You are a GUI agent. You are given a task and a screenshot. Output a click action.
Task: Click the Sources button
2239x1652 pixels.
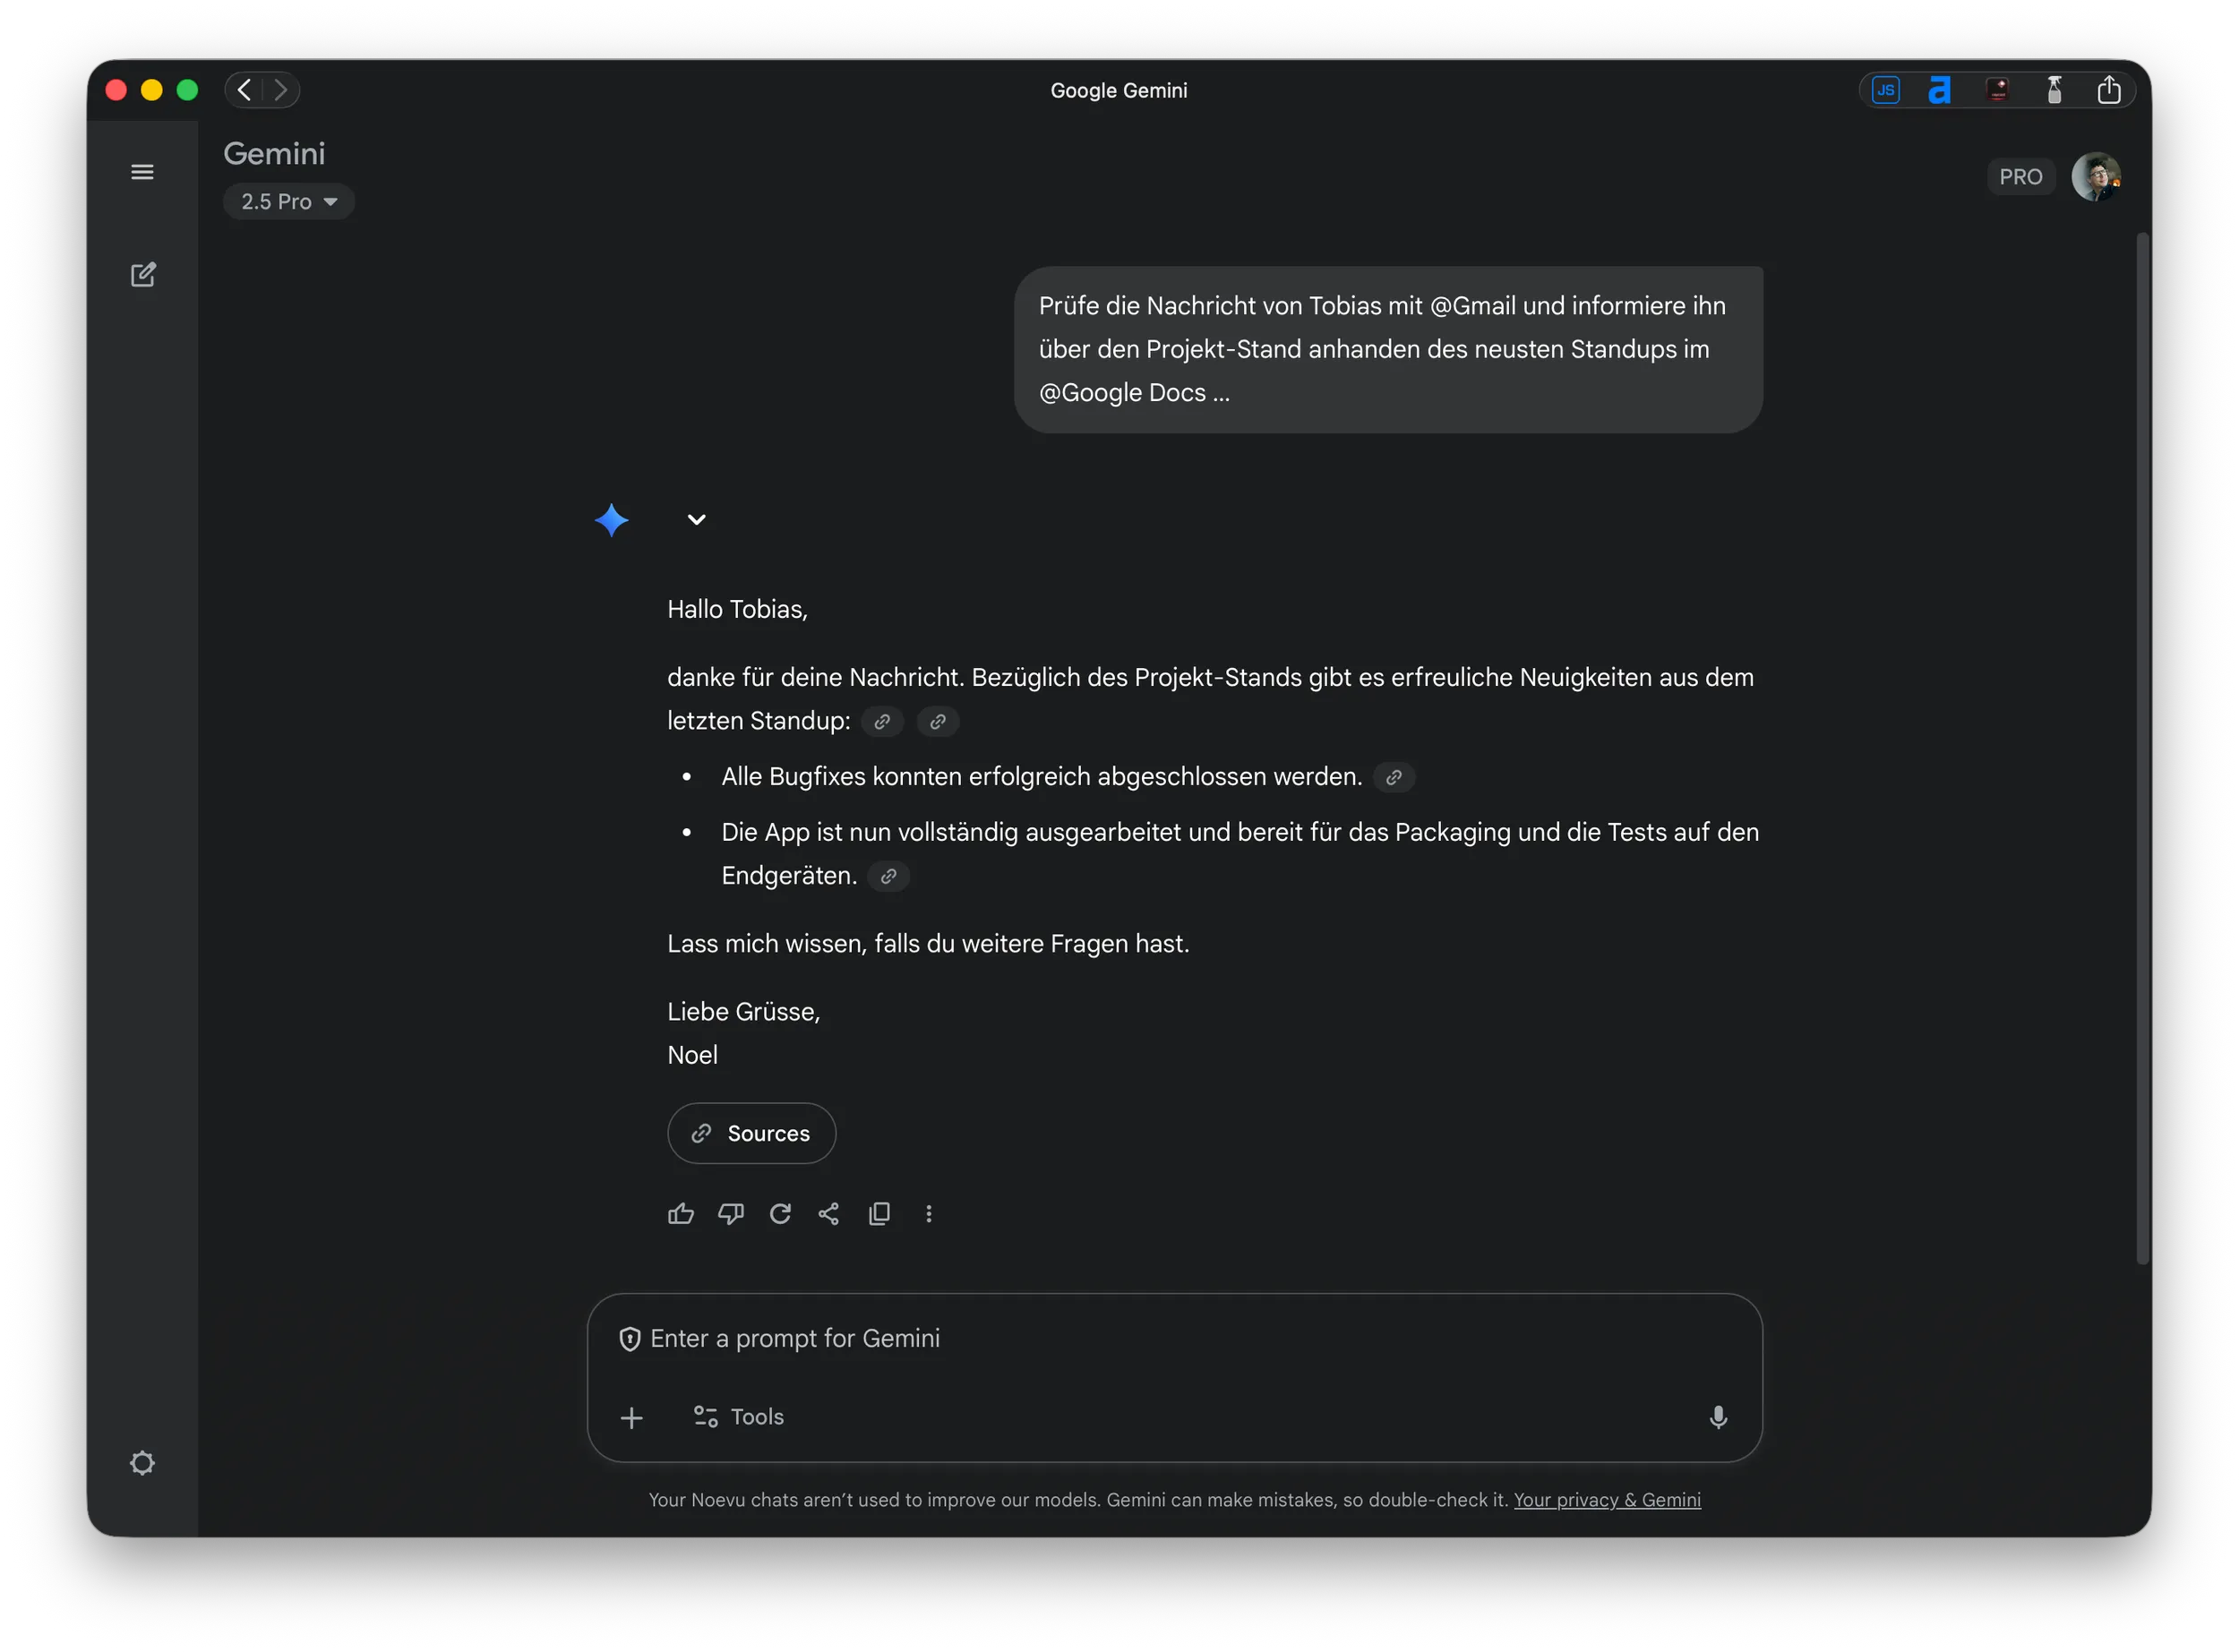coord(752,1134)
